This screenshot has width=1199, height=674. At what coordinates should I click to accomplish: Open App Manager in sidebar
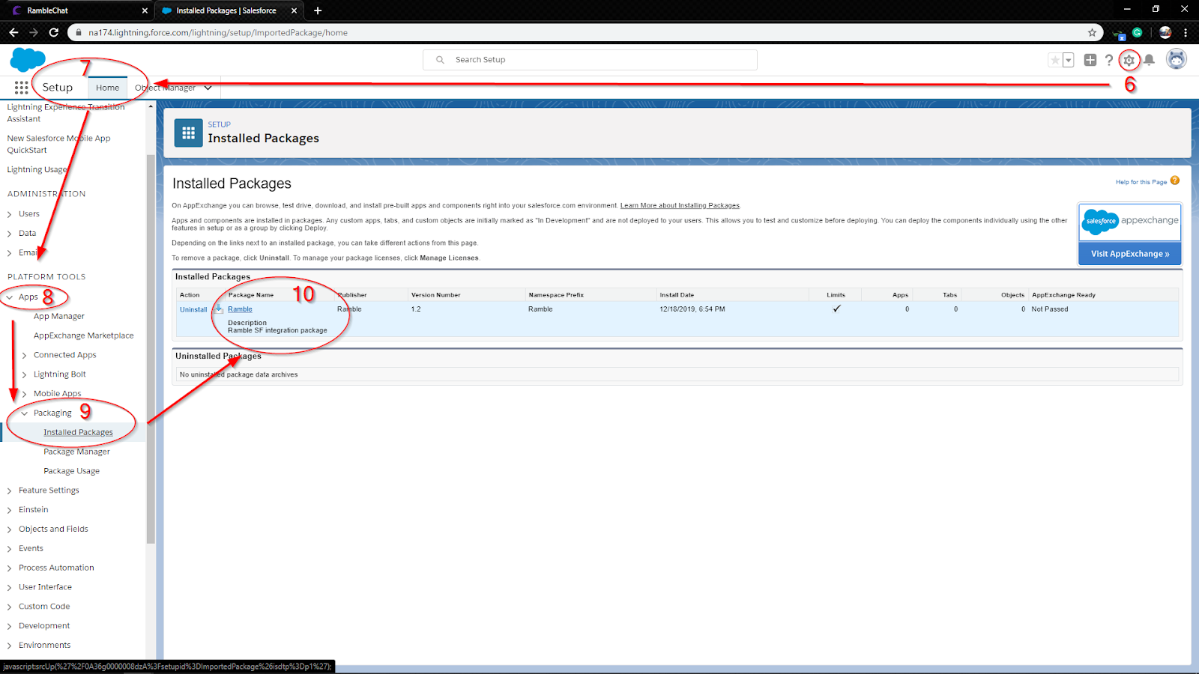[59, 316]
